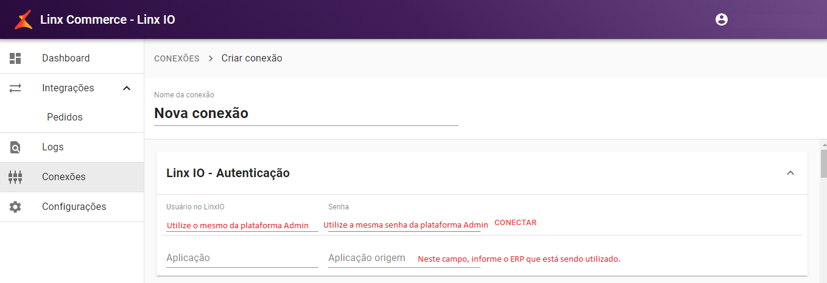Click the Aplicação input field
827x283 pixels.
coord(242,258)
